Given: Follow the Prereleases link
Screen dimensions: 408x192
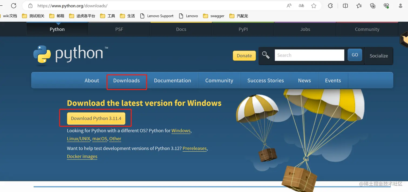Looking at the screenshot, I should coord(195,148).
